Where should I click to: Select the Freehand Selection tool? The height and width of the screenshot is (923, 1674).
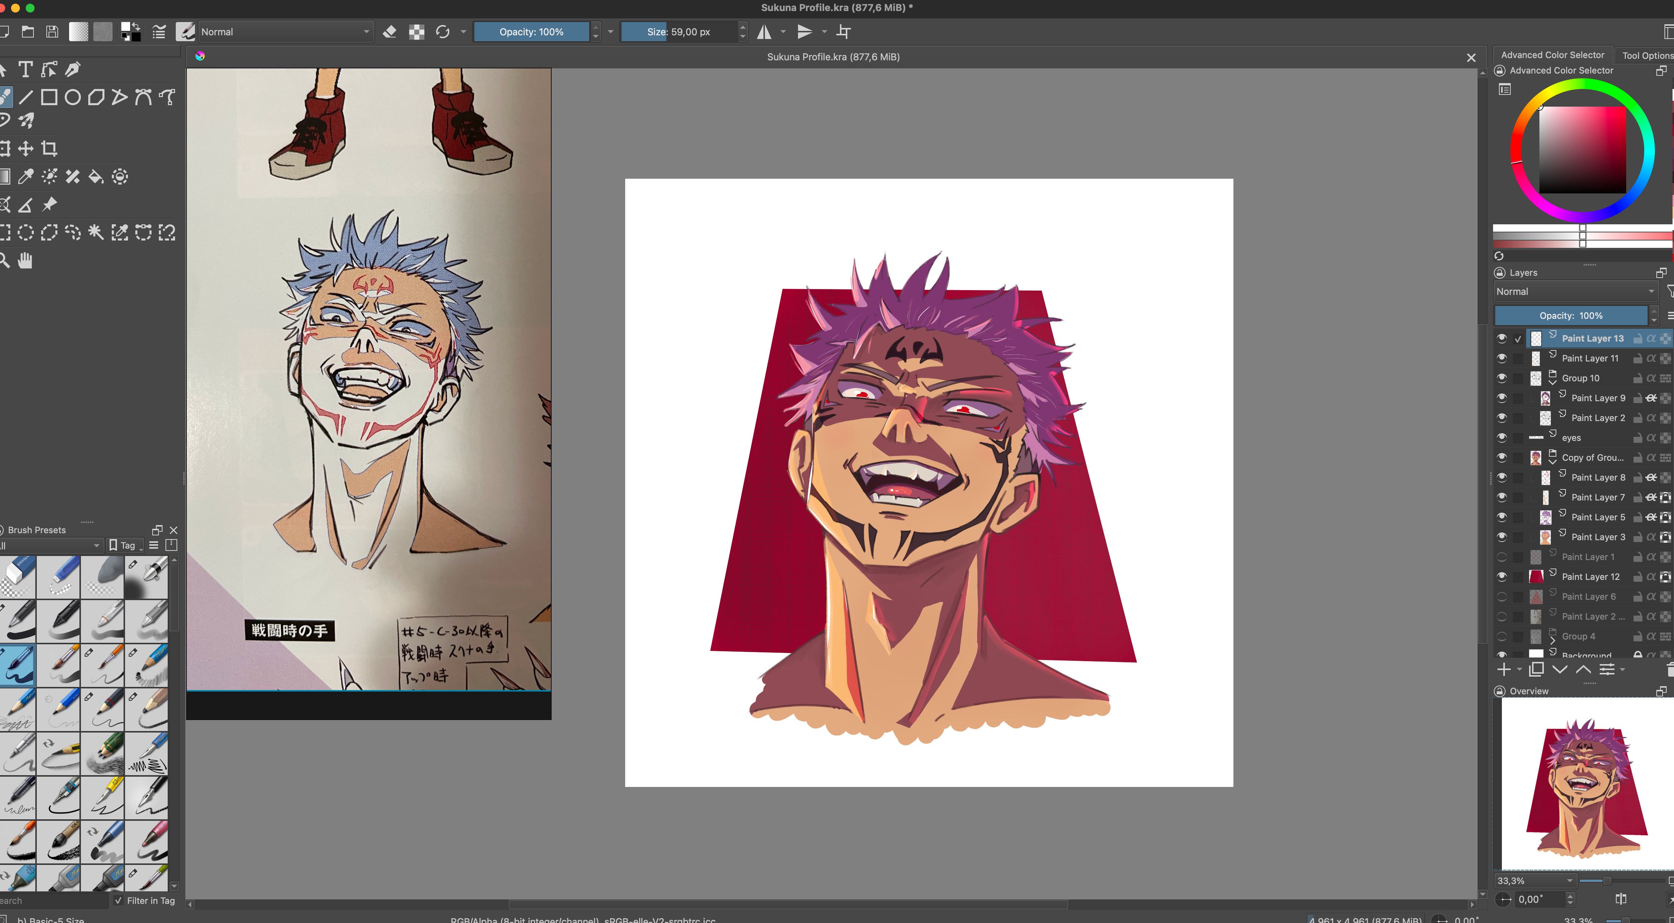pos(73,233)
